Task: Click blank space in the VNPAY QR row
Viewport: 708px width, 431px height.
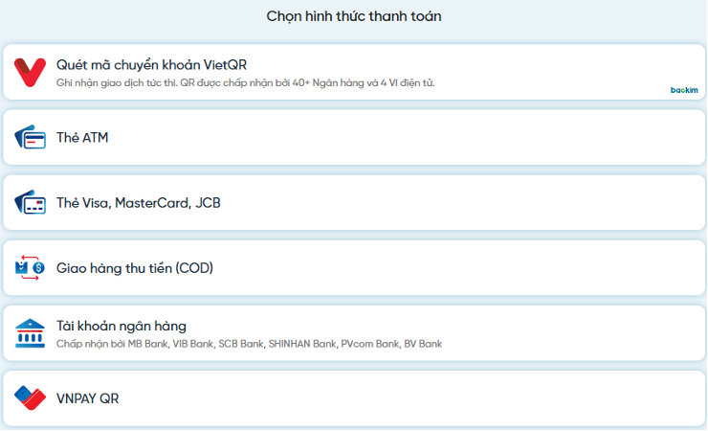Action: pyautogui.click(x=407, y=398)
